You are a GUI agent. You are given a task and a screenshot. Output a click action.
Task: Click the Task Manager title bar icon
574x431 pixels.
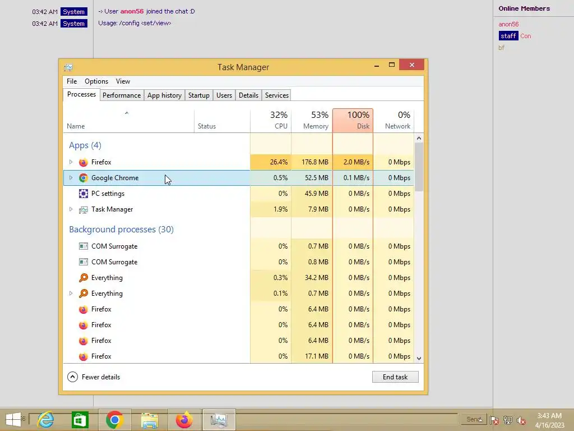point(68,67)
